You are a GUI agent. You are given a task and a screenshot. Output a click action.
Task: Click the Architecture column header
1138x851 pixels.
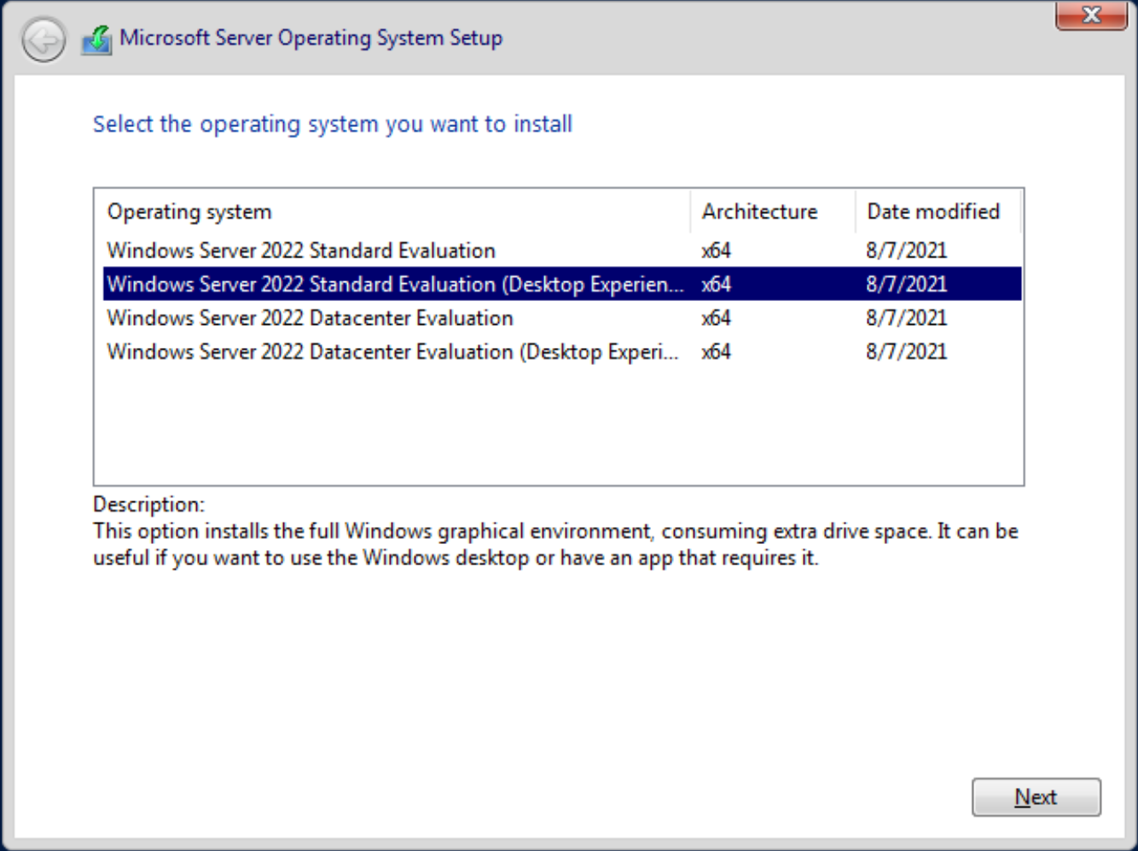pyautogui.click(x=759, y=211)
